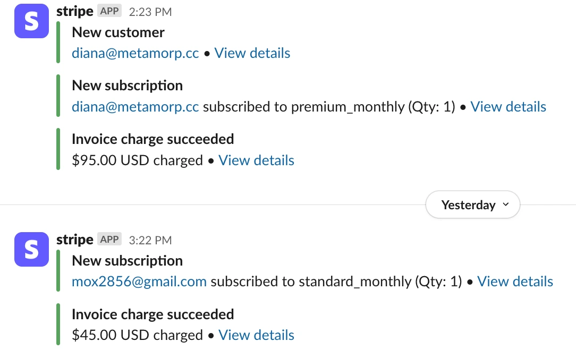
Task: Click the Stripe app avatar on the 3:22 PM message
Action: (32, 250)
